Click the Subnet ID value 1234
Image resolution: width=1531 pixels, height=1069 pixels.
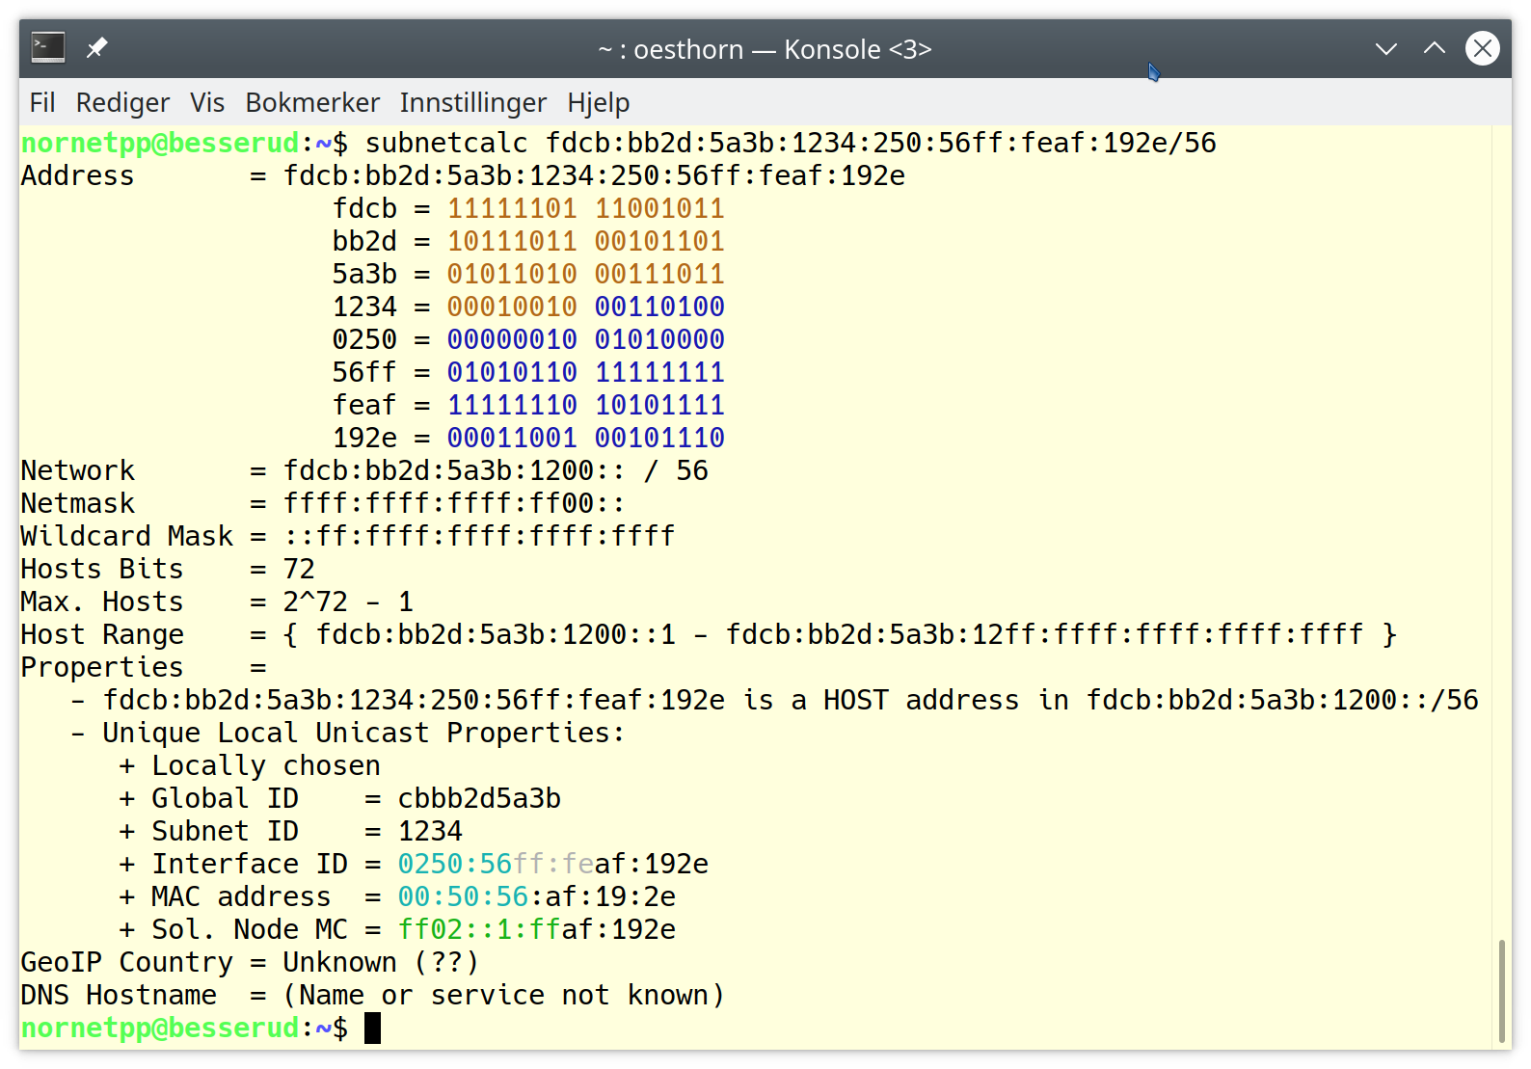click(430, 831)
